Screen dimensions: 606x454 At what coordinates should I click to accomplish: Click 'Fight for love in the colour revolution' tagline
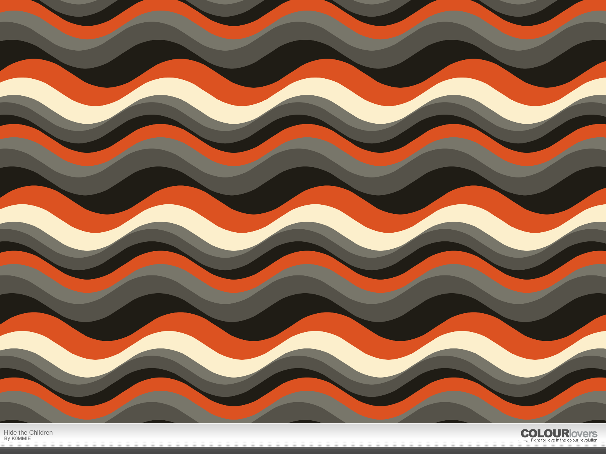tap(564, 440)
